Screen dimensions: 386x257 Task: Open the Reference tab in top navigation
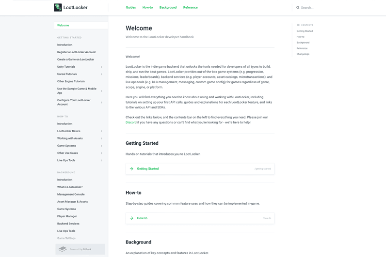coord(190,8)
